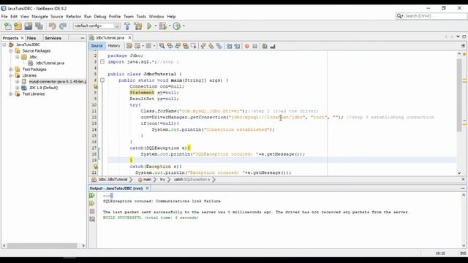Viewport: 468px width, 263px height.
Task: Collapse the main method code fold
Action: (x=102, y=80)
